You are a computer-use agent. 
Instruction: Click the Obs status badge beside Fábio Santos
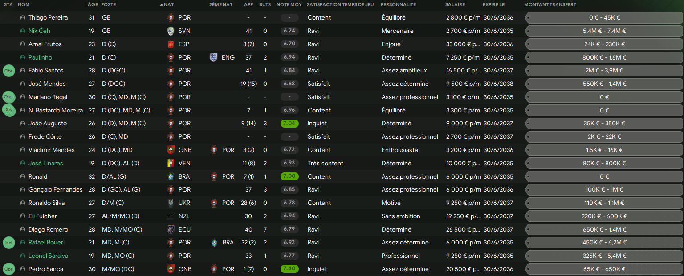8,71
